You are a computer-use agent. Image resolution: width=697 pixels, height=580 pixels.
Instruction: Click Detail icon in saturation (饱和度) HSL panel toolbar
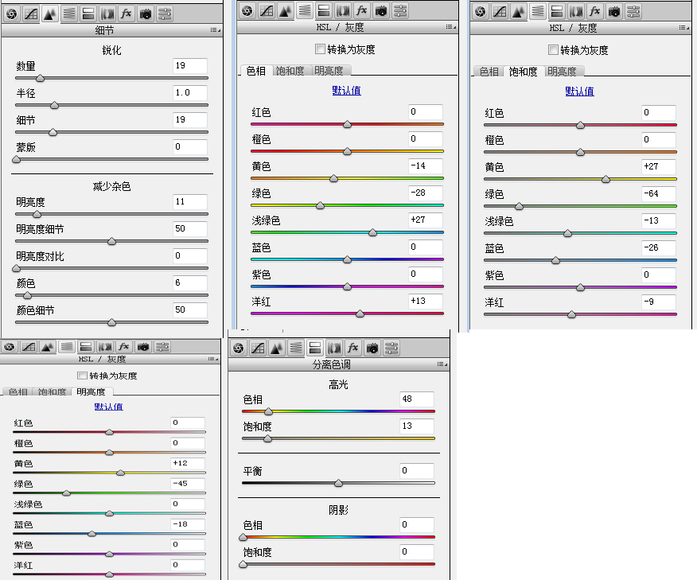[x=518, y=12]
